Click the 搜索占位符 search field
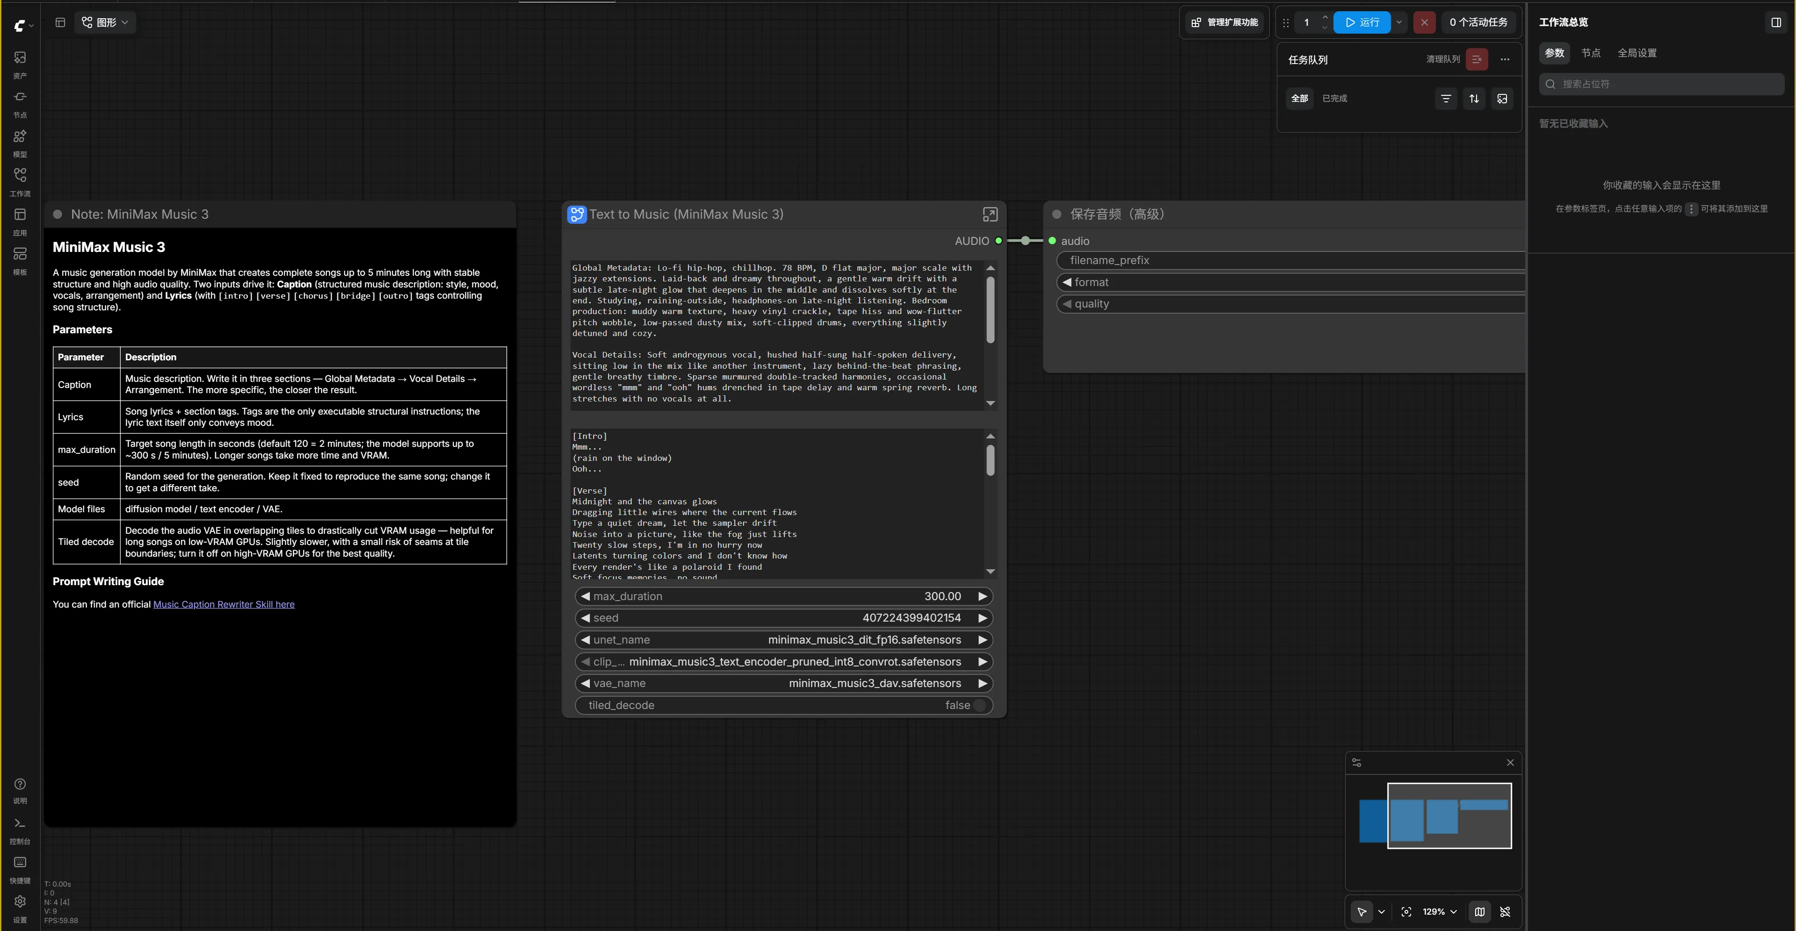 pos(1661,84)
